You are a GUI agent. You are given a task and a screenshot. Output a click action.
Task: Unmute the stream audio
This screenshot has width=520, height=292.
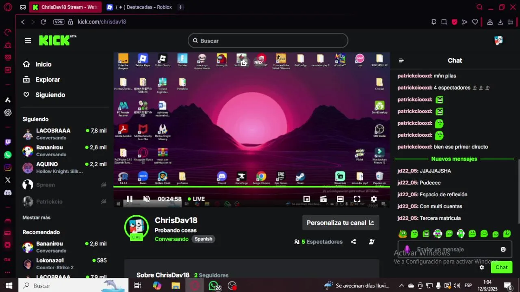pyautogui.click(x=147, y=199)
